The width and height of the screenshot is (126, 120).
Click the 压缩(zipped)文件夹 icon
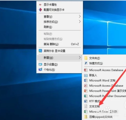pos(86,117)
